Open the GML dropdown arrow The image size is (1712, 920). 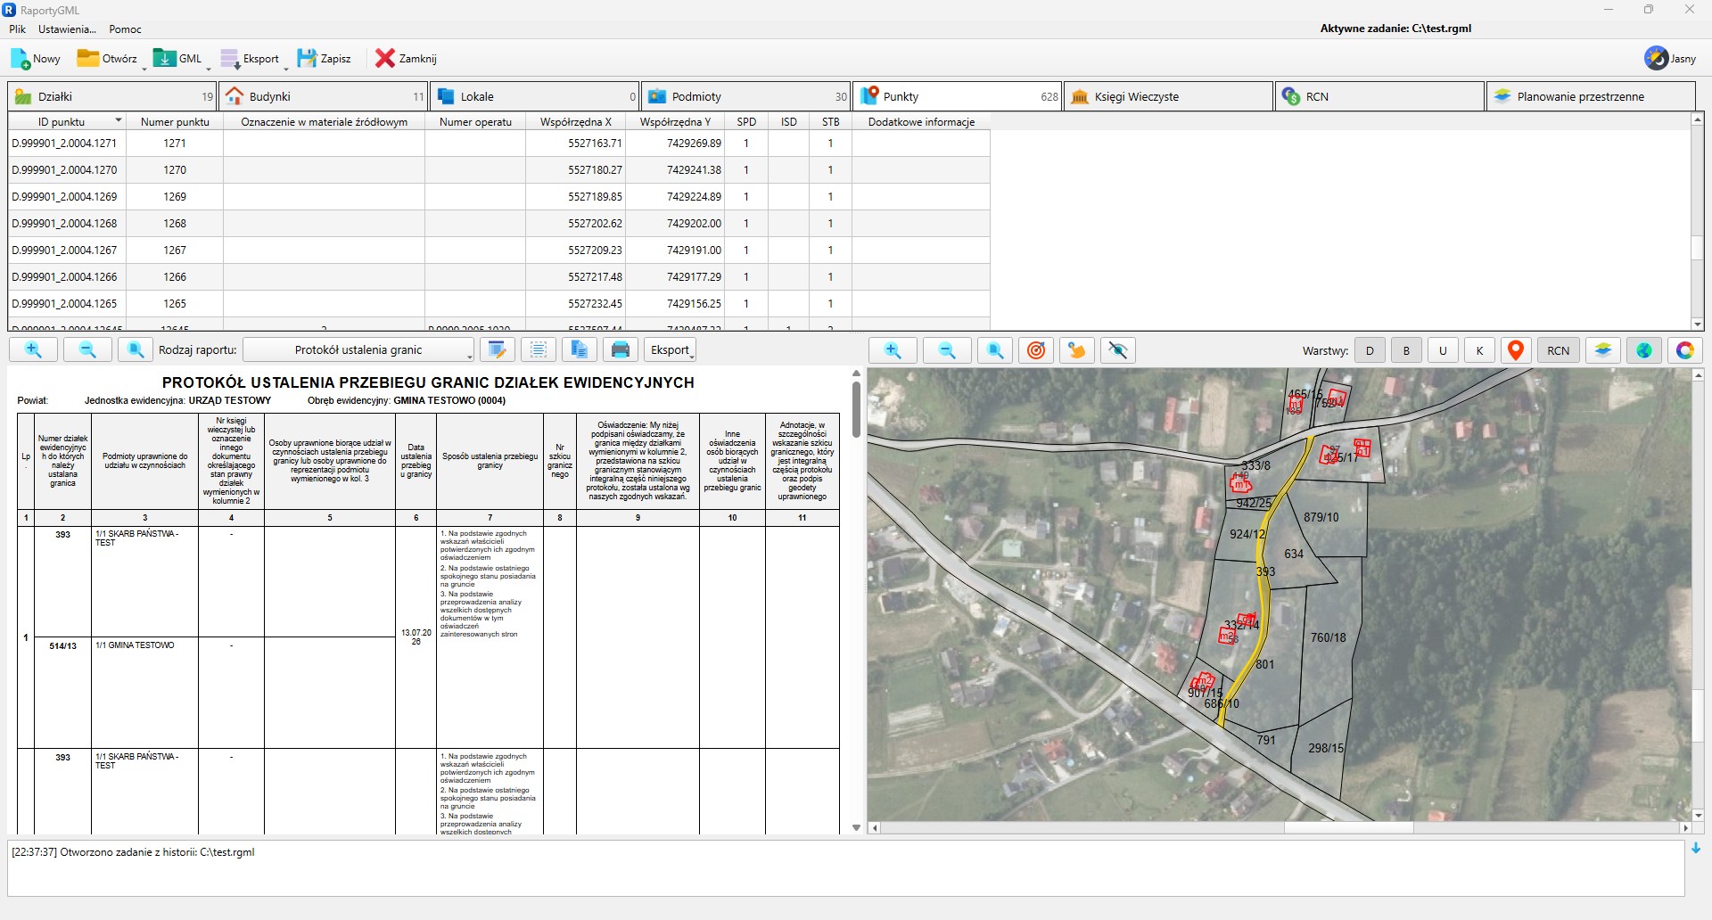pyautogui.click(x=209, y=68)
